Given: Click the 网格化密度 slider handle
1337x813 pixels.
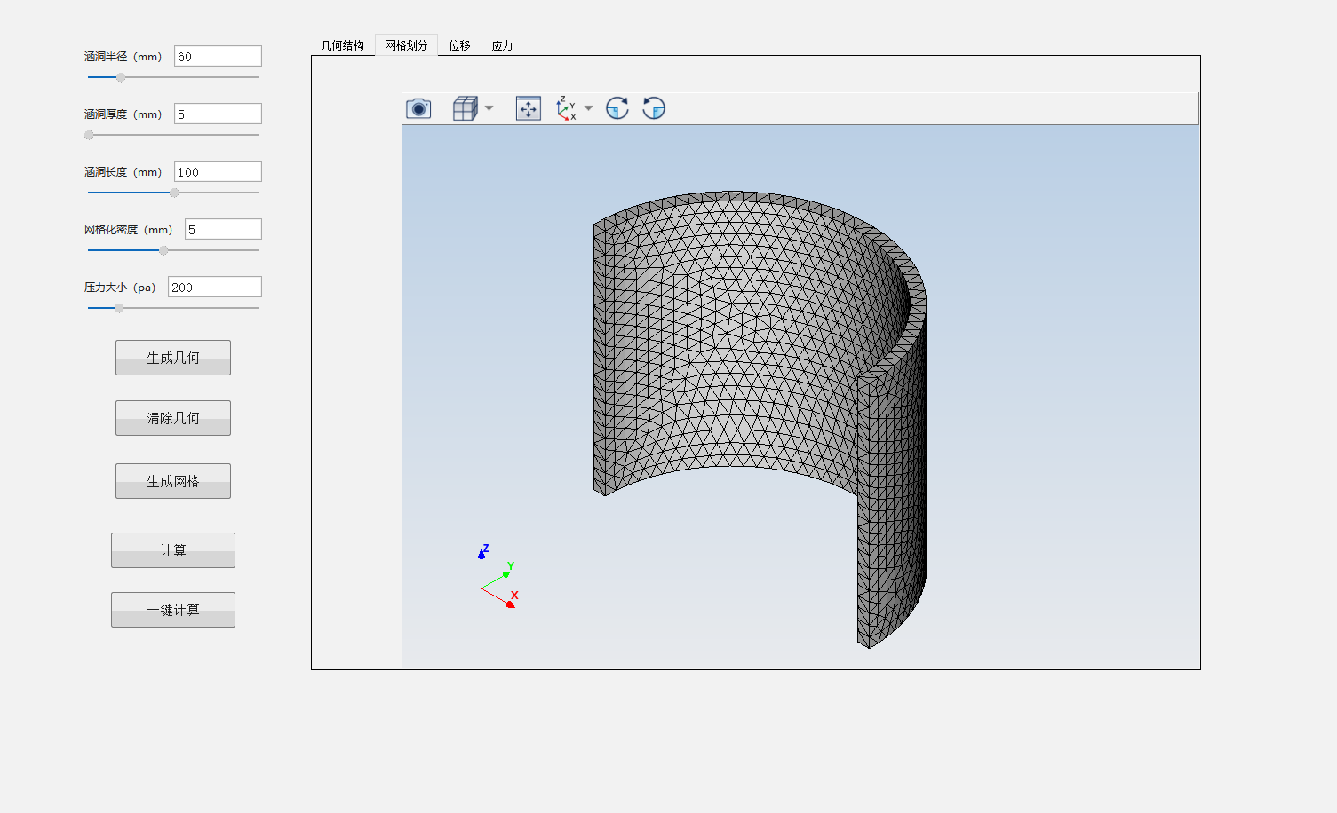Looking at the screenshot, I should pos(163,250).
